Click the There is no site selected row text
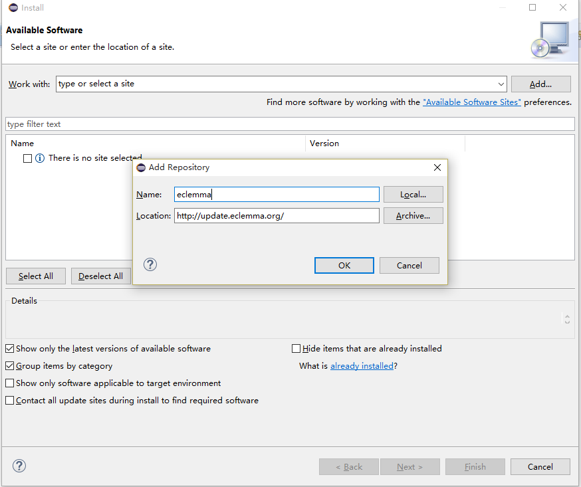Viewport: 581px width, 487px height. coord(95,158)
